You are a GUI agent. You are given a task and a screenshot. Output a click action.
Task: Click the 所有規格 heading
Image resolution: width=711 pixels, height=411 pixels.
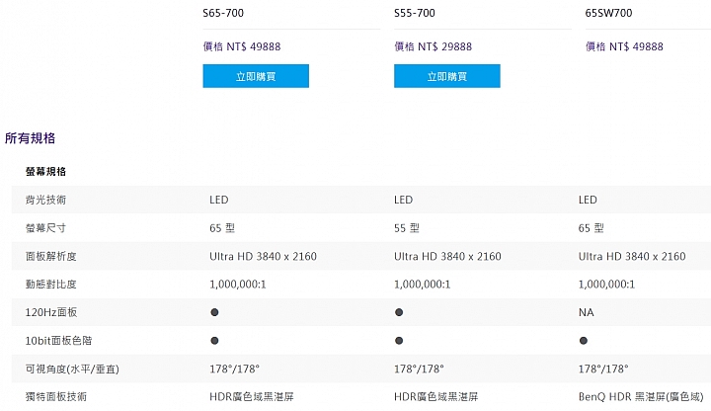(30, 138)
